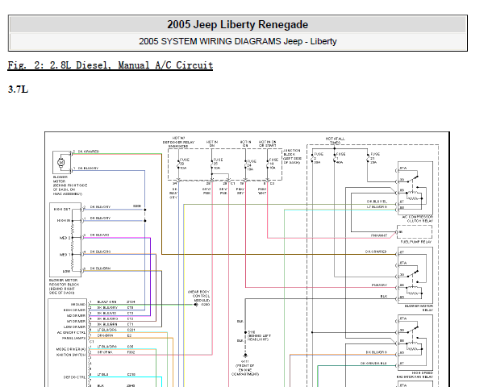Click the "A/C COMPRESSOR CLUTCH RELAY" label

coord(417,218)
